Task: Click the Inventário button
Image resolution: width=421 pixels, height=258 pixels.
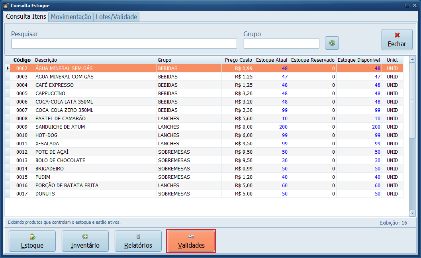Action: [85, 241]
